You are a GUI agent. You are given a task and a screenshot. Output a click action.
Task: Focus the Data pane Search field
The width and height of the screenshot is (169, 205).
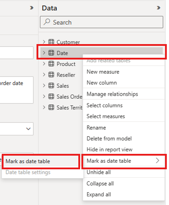(x=102, y=22)
